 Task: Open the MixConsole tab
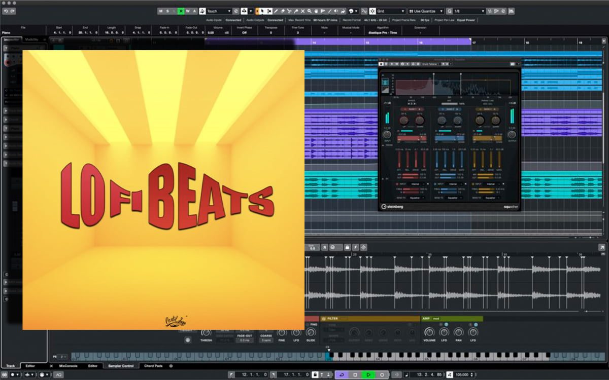tap(68, 366)
